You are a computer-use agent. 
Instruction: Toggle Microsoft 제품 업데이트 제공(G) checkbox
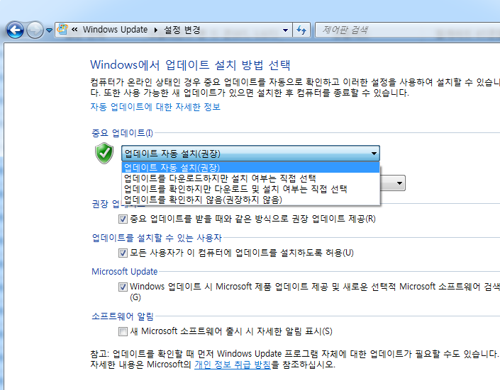[123, 287]
